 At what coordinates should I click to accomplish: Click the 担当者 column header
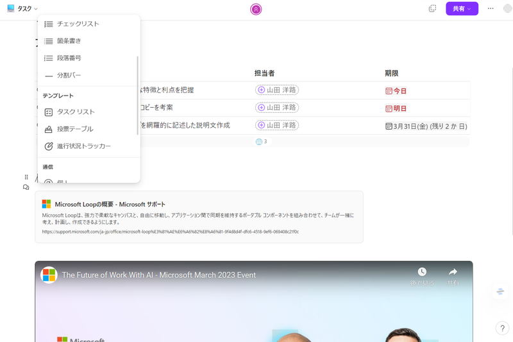[x=264, y=73]
